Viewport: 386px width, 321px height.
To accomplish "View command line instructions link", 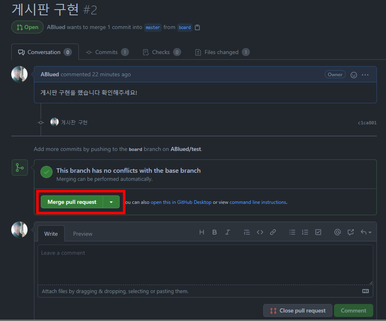I will tap(258, 202).
